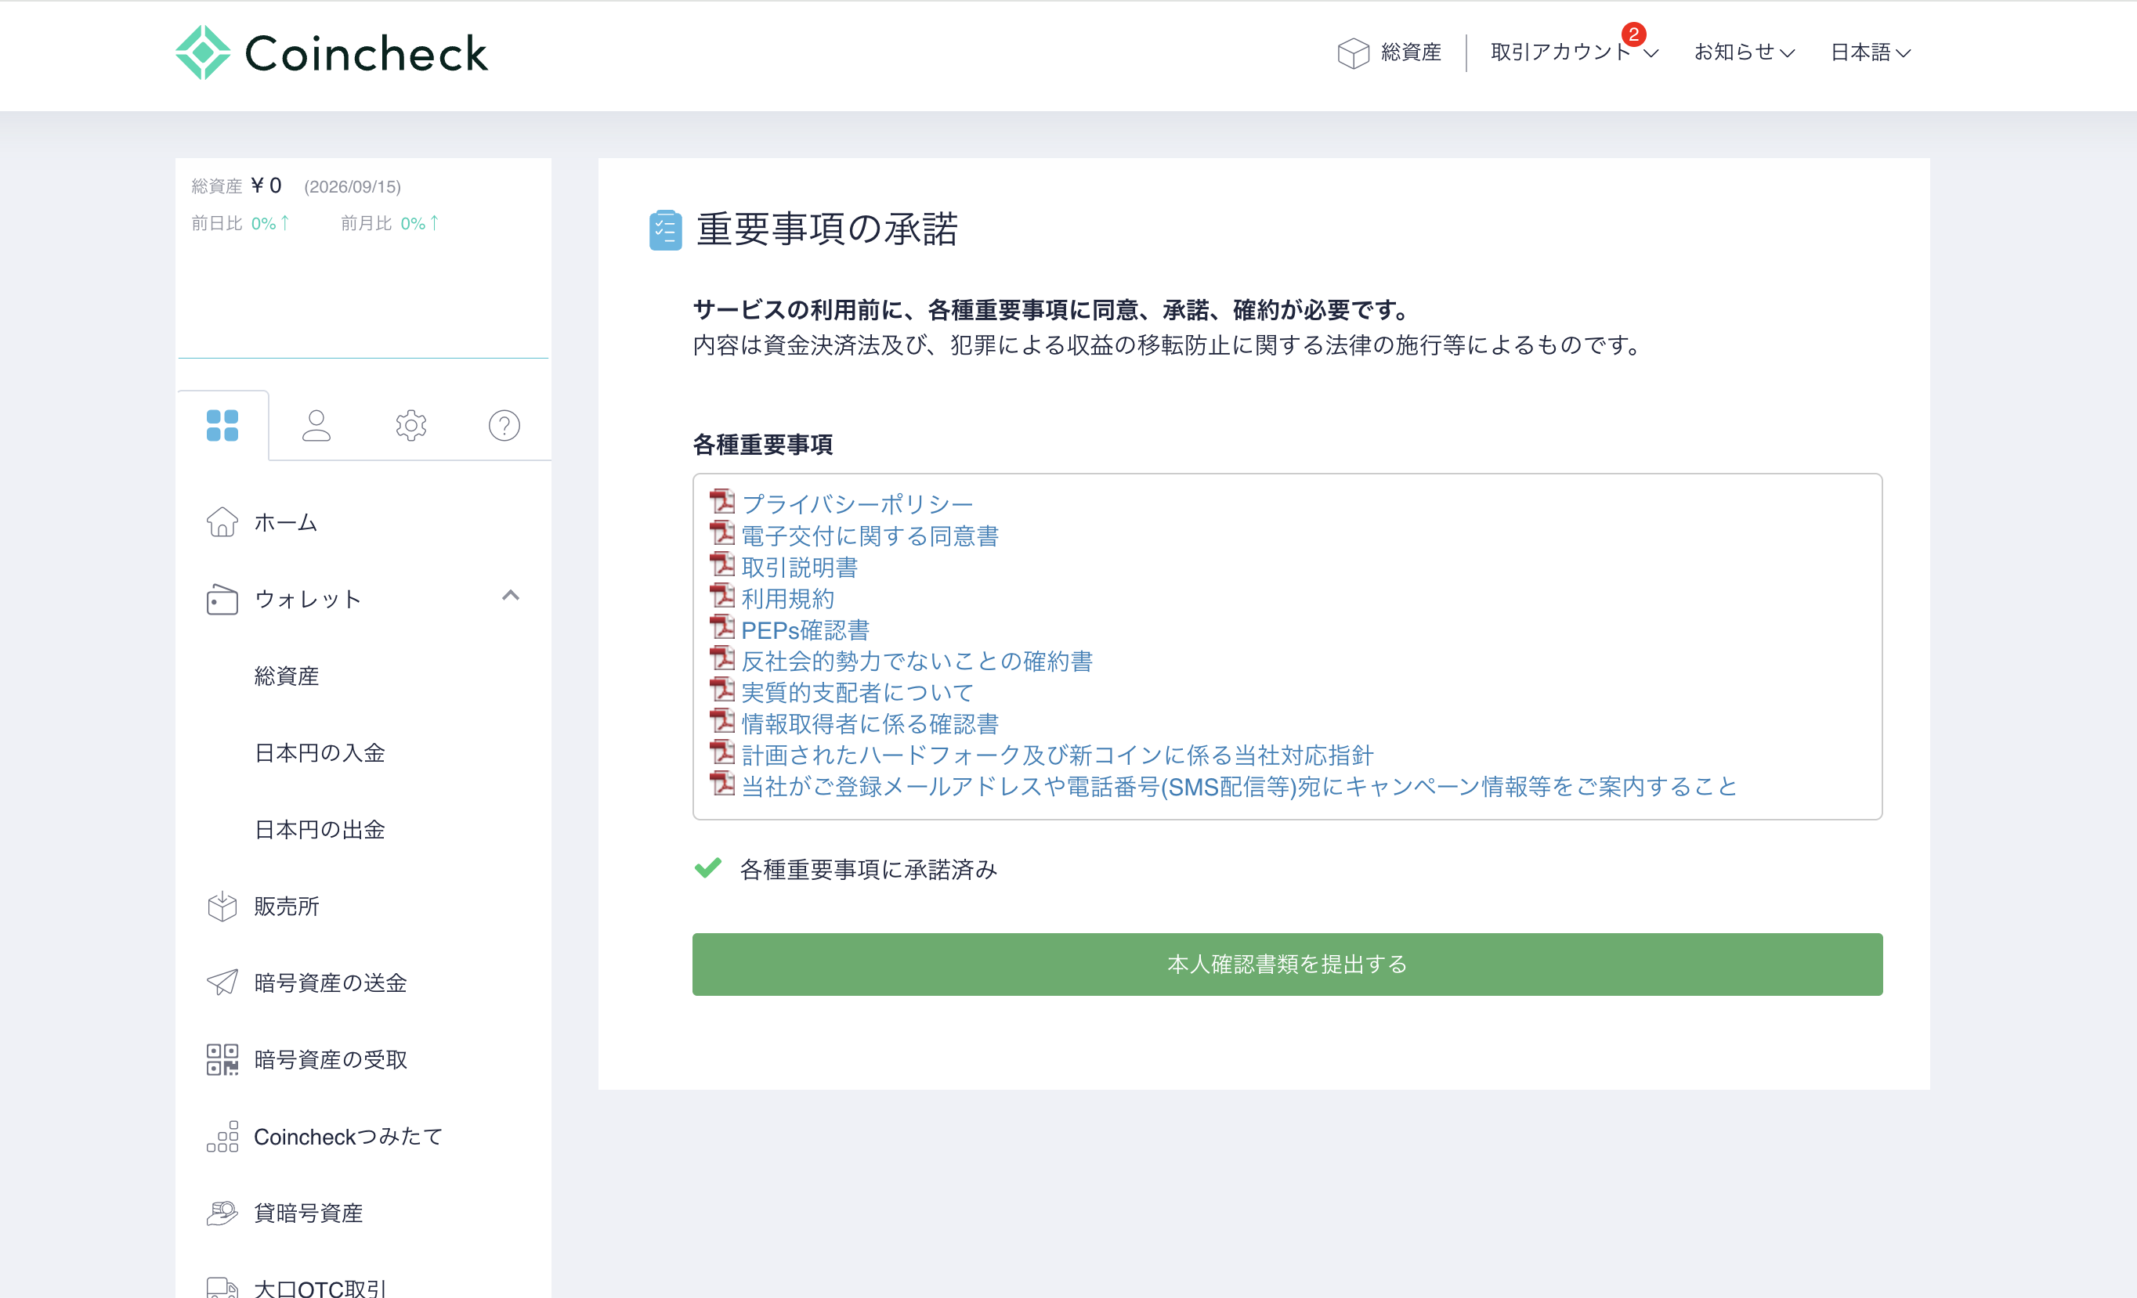Viewport: 2137px width, 1298px height.
Task: Click the green checkmark for 承諾済み
Action: [707, 867]
